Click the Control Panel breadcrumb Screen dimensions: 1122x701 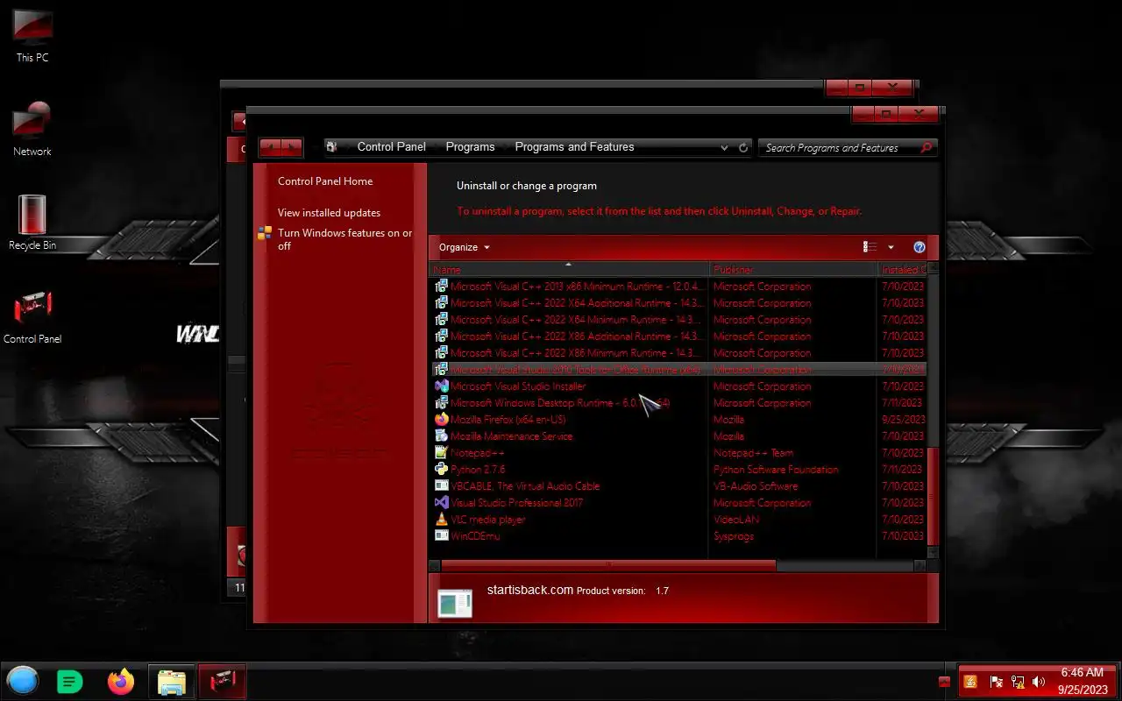[x=391, y=147]
